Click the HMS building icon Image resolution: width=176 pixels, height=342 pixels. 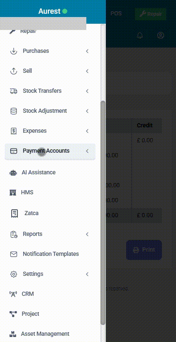[13, 193]
